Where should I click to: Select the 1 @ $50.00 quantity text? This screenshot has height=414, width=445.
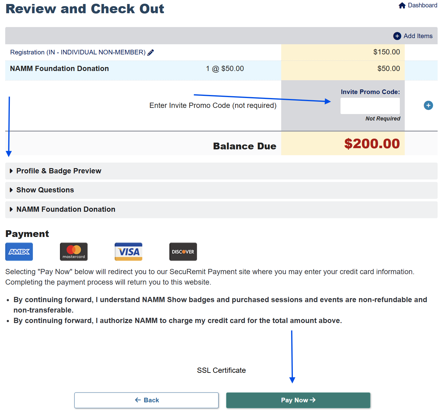[x=225, y=69]
